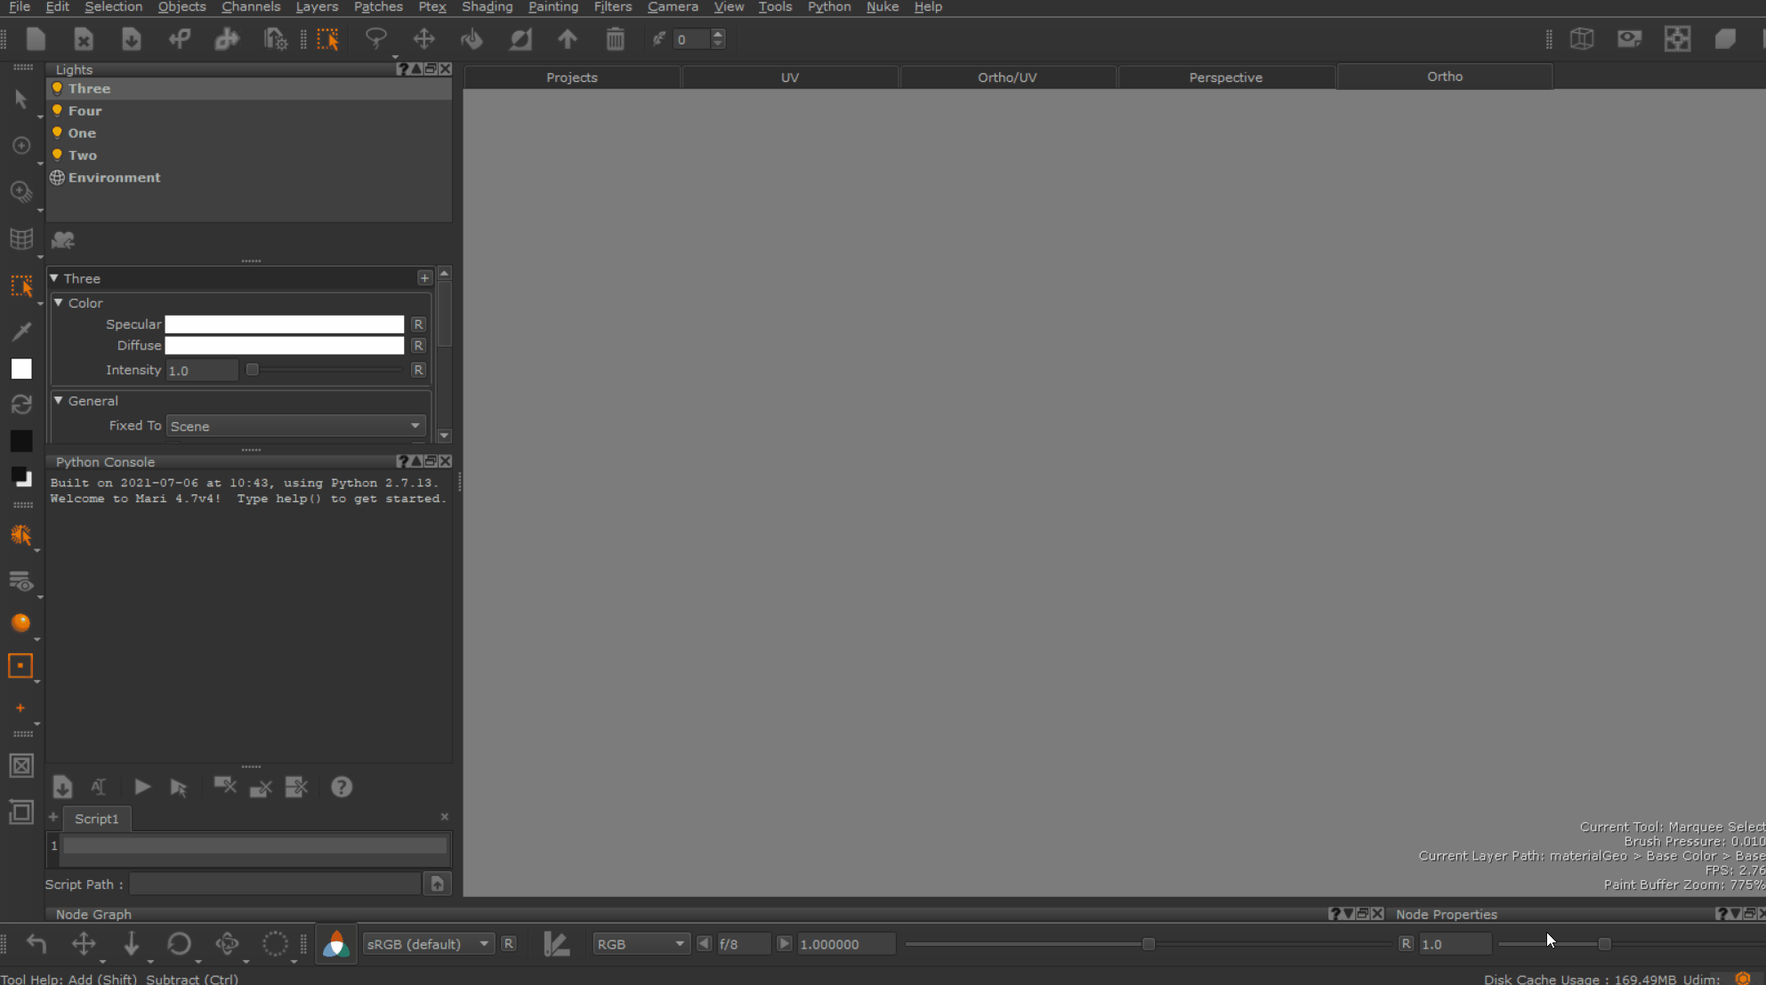Select the Lasso select icon
The width and height of the screenshot is (1766, 985).
coord(376,39)
